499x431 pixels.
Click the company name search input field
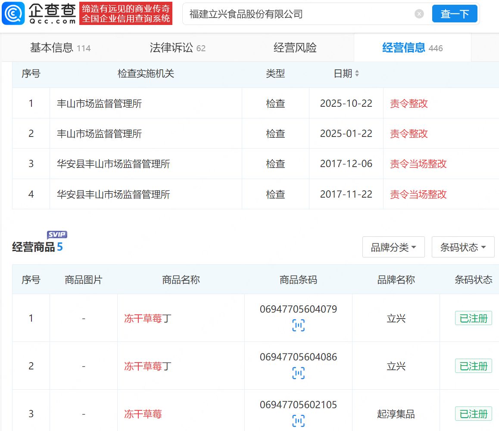click(297, 14)
